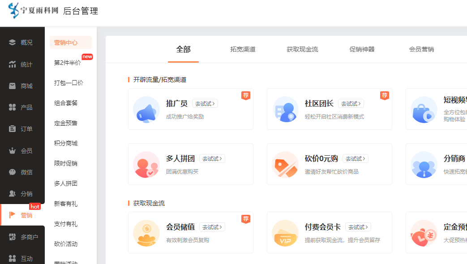Open 第2件半价 submenu item
This screenshot has height=264, width=467.
point(67,63)
